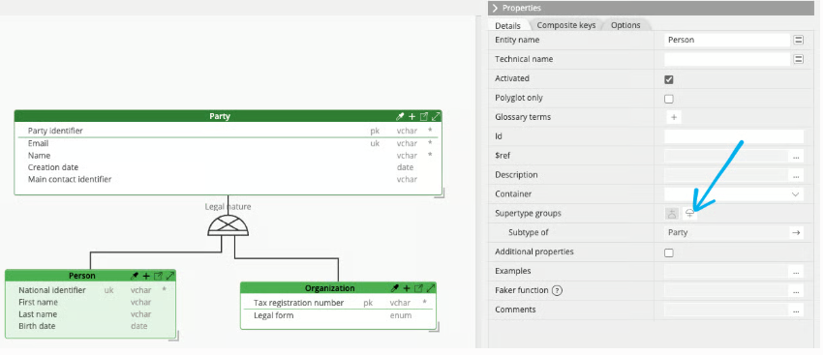The width and height of the screenshot is (823, 355).
Task: Click the list icon next to Entity name
Action: click(x=799, y=40)
